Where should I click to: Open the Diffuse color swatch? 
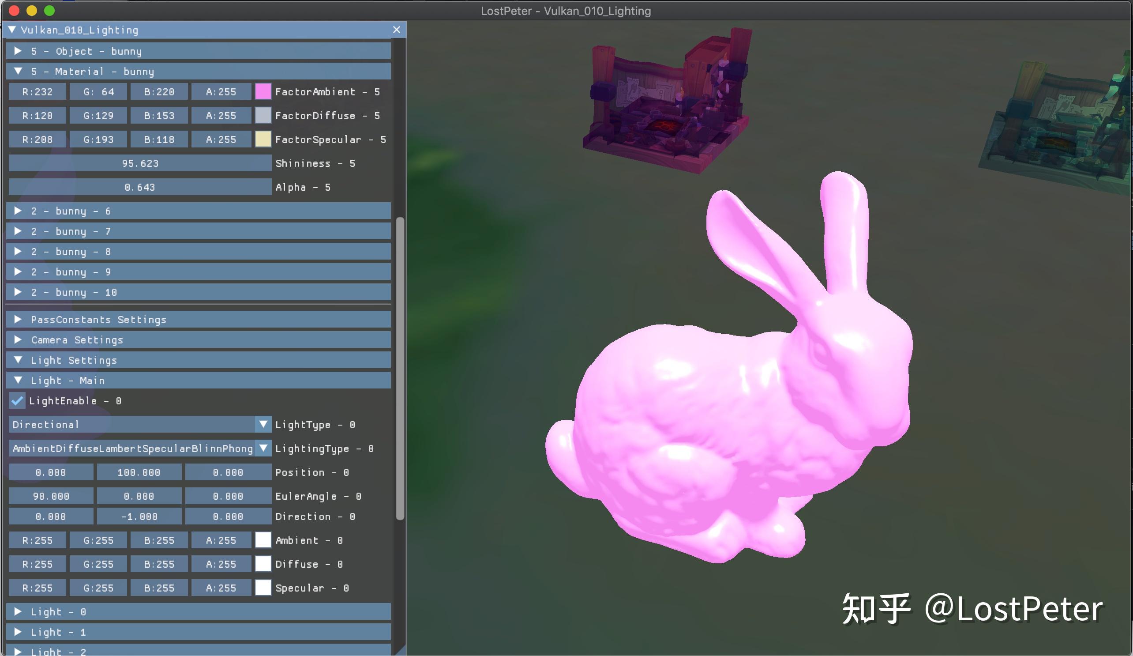pyautogui.click(x=263, y=564)
